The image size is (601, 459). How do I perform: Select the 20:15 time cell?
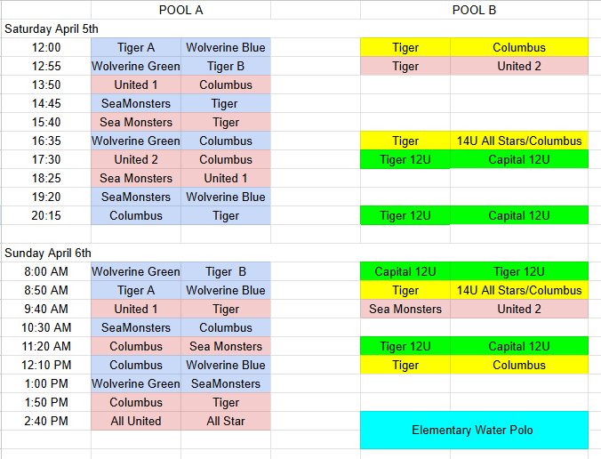click(x=45, y=215)
